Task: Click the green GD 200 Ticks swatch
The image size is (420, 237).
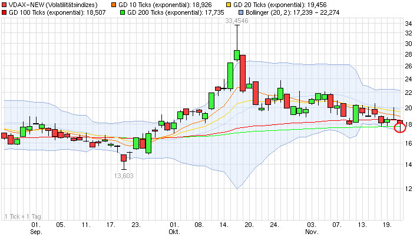Action: click(x=123, y=12)
